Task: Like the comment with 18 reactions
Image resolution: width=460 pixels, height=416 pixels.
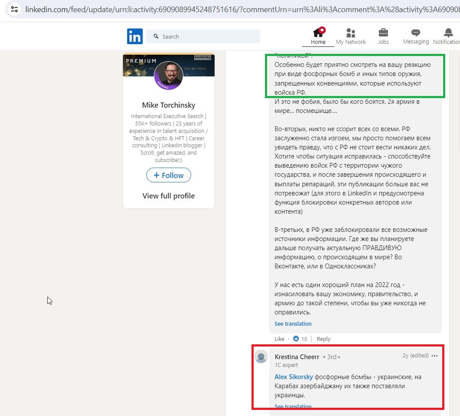Action: (x=279, y=339)
